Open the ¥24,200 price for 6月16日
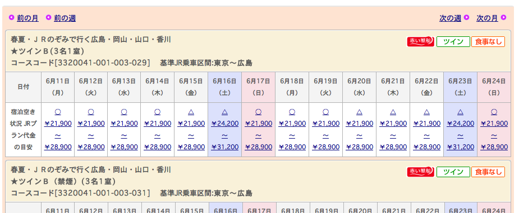The height and width of the screenshot is (213, 519). click(x=225, y=124)
